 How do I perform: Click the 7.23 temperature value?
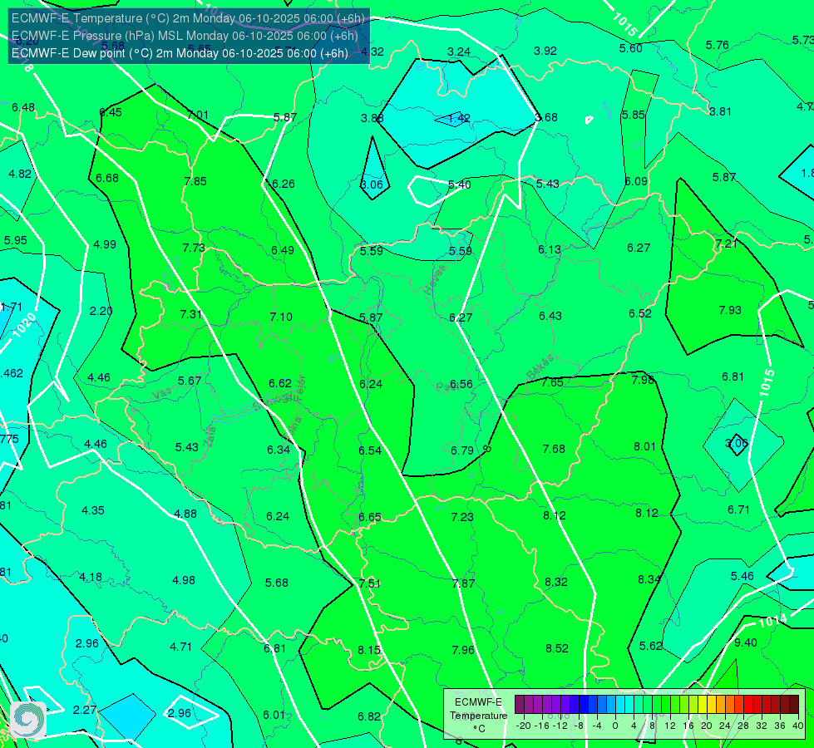pyautogui.click(x=462, y=517)
